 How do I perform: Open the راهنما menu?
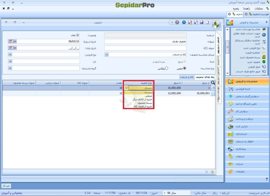coord(246,8)
